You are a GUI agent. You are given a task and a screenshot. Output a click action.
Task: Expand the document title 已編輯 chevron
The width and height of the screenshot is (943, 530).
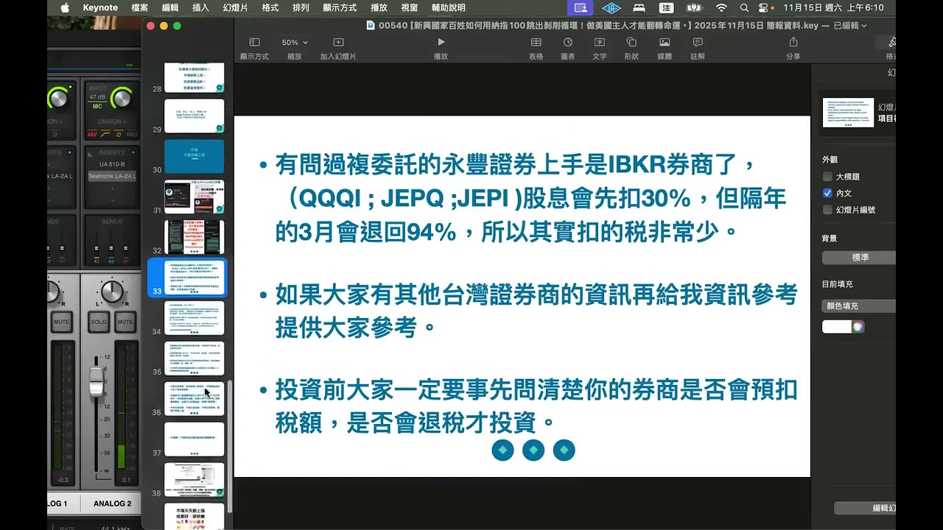pos(864,26)
